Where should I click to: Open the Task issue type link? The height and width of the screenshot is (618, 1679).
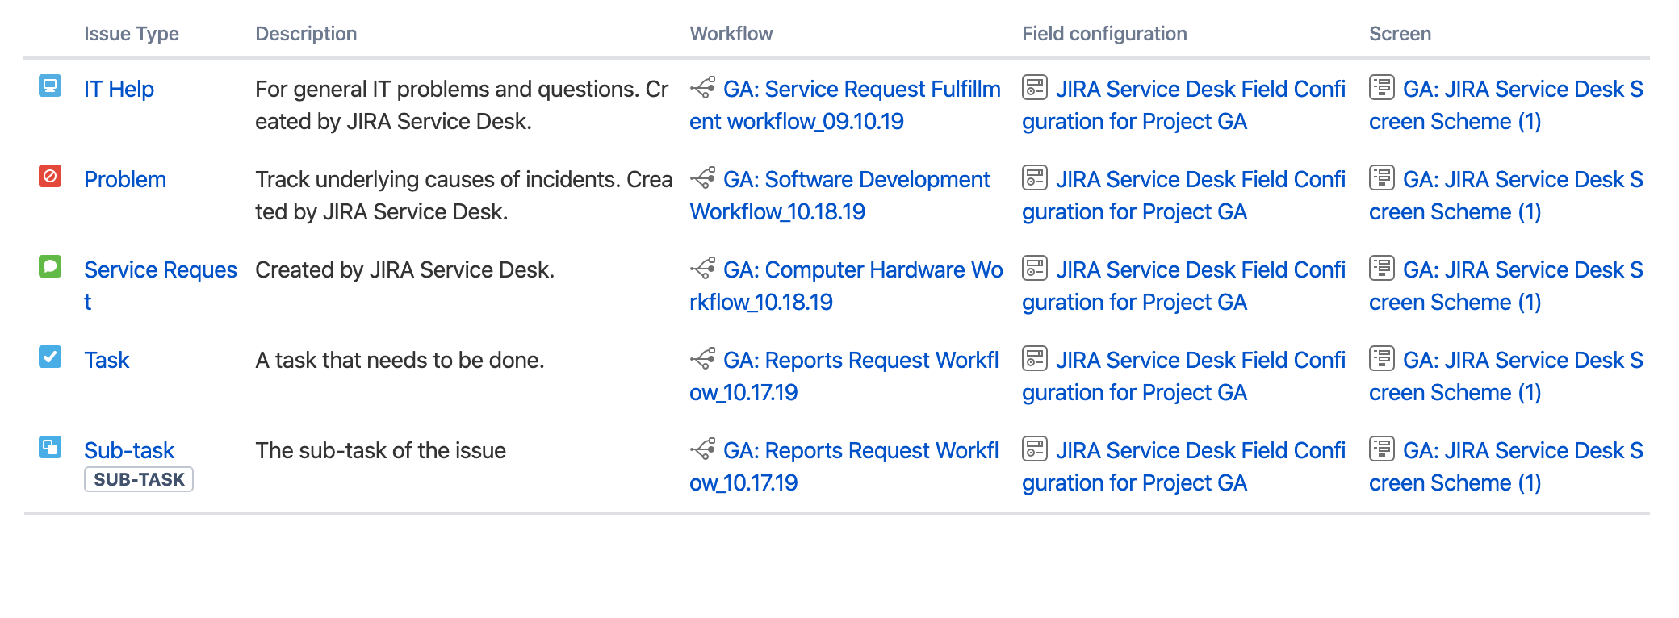tap(107, 361)
